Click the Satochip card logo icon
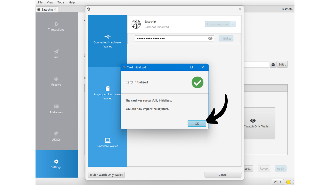 tap(136, 24)
